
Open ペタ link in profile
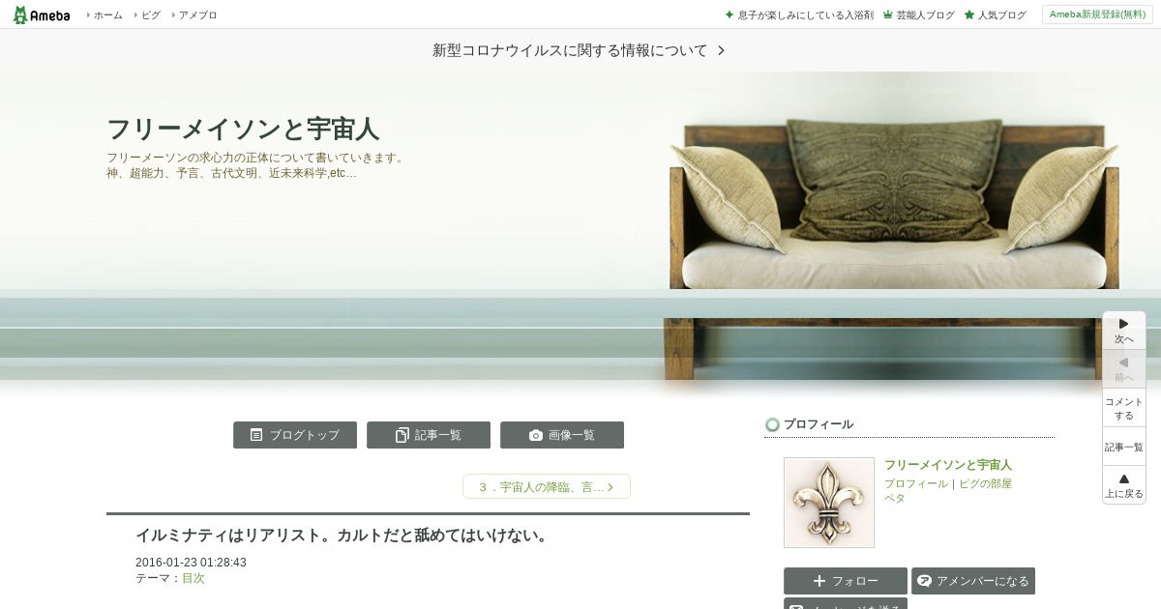point(895,498)
